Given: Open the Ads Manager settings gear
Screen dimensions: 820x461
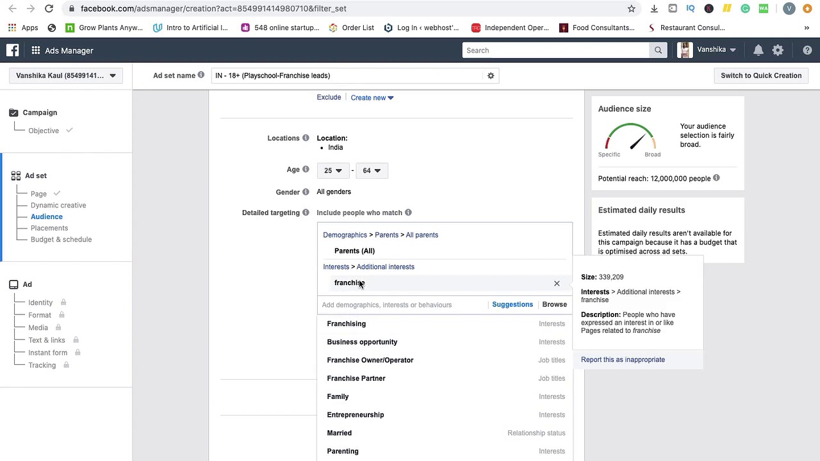Looking at the screenshot, I should tap(778, 50).
